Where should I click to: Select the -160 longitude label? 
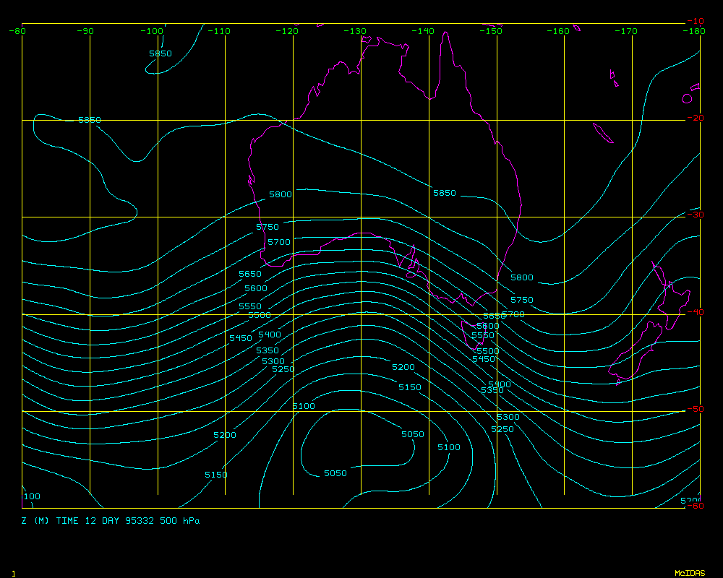(x=559, y=31)
